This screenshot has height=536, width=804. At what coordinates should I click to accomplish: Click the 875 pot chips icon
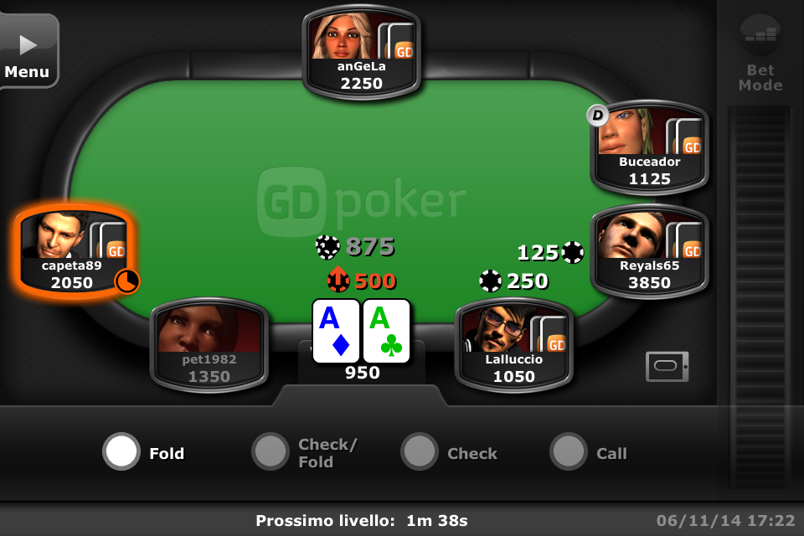pyautogui.click(x=327, y=247)
